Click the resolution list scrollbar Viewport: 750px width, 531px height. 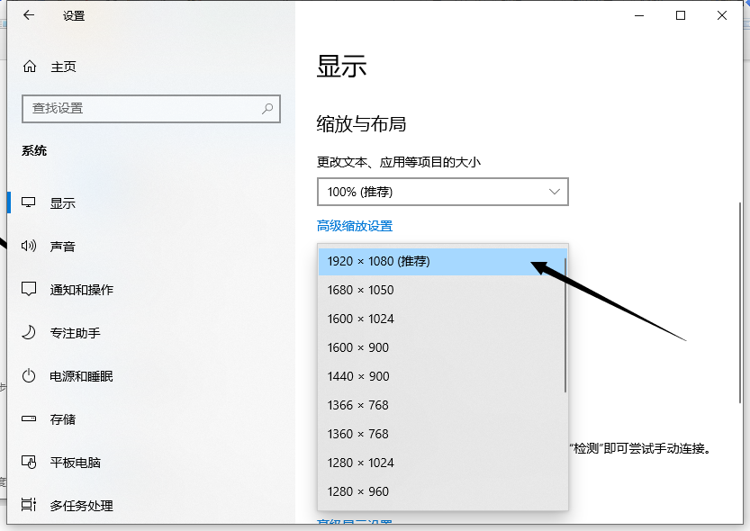point(565,324)
